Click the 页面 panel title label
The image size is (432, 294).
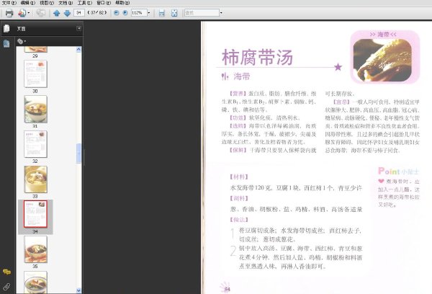(x=21, y=28)
